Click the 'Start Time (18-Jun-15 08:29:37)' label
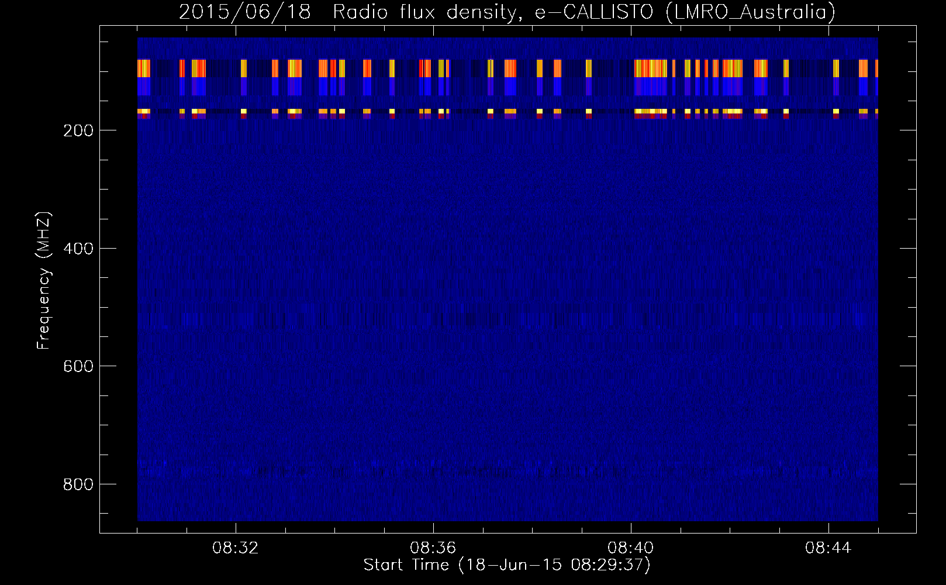This screenshot has height=585, width=946. 507,565
